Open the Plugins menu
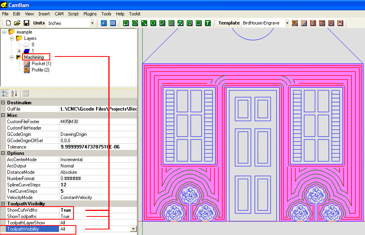This screenshot has height=235, width=365. [x=90, y=14]
